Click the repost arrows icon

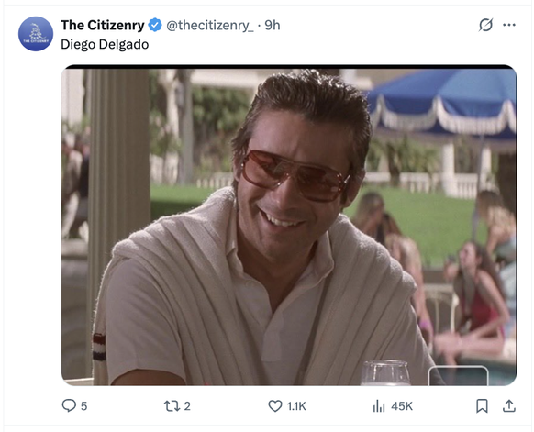tap(172, 405)
